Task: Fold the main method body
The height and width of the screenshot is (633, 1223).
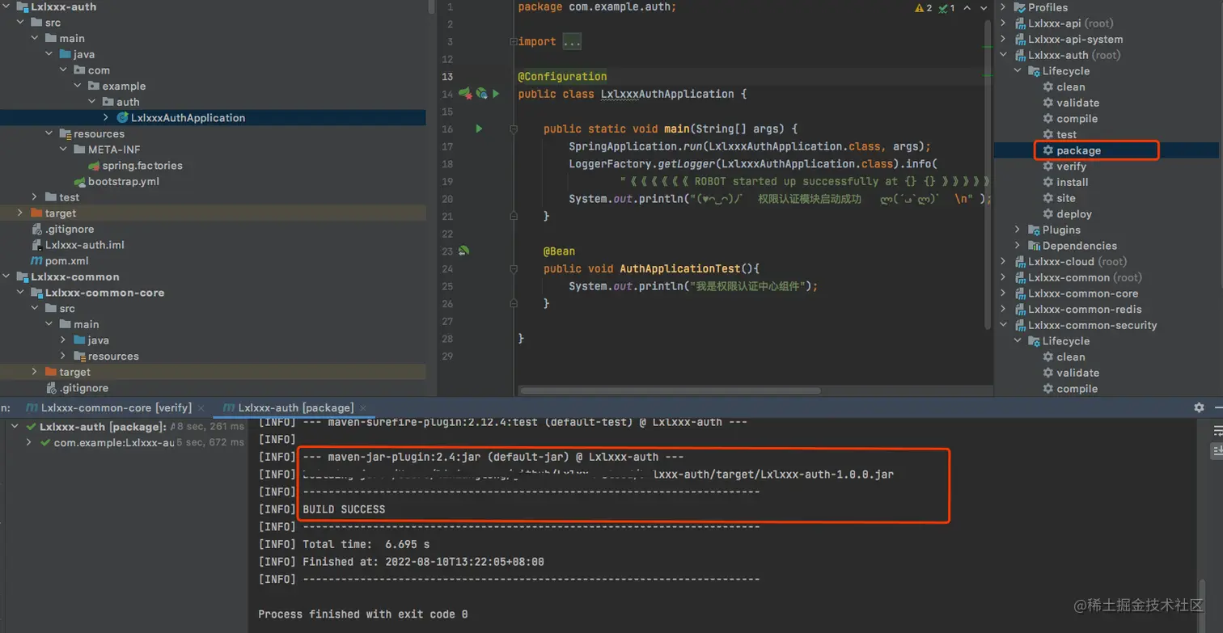Action: click(x=513, y=129)
